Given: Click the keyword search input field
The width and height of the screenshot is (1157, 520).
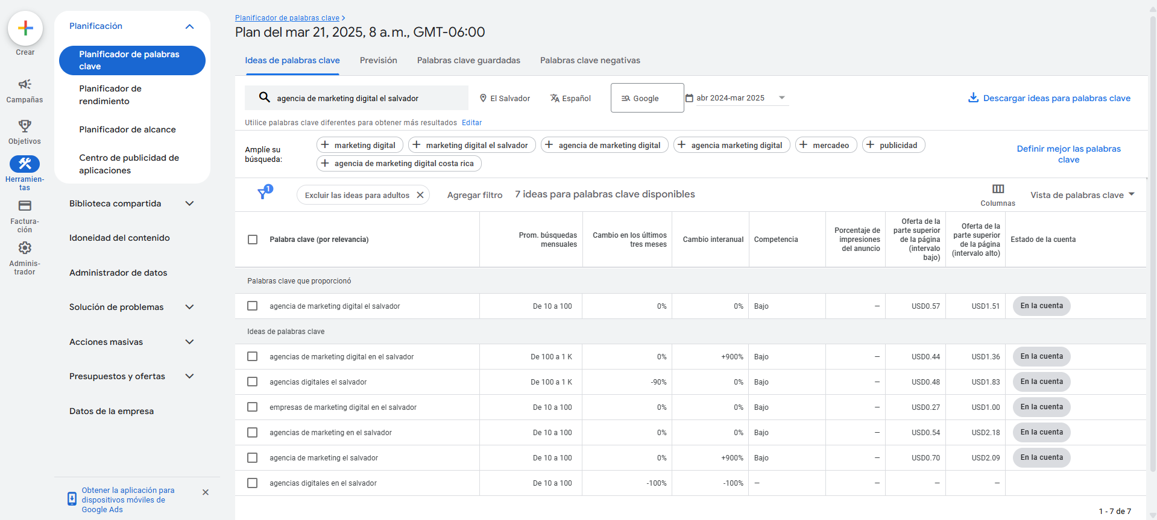Looking at the screenshot, I should tap(362, 98).
